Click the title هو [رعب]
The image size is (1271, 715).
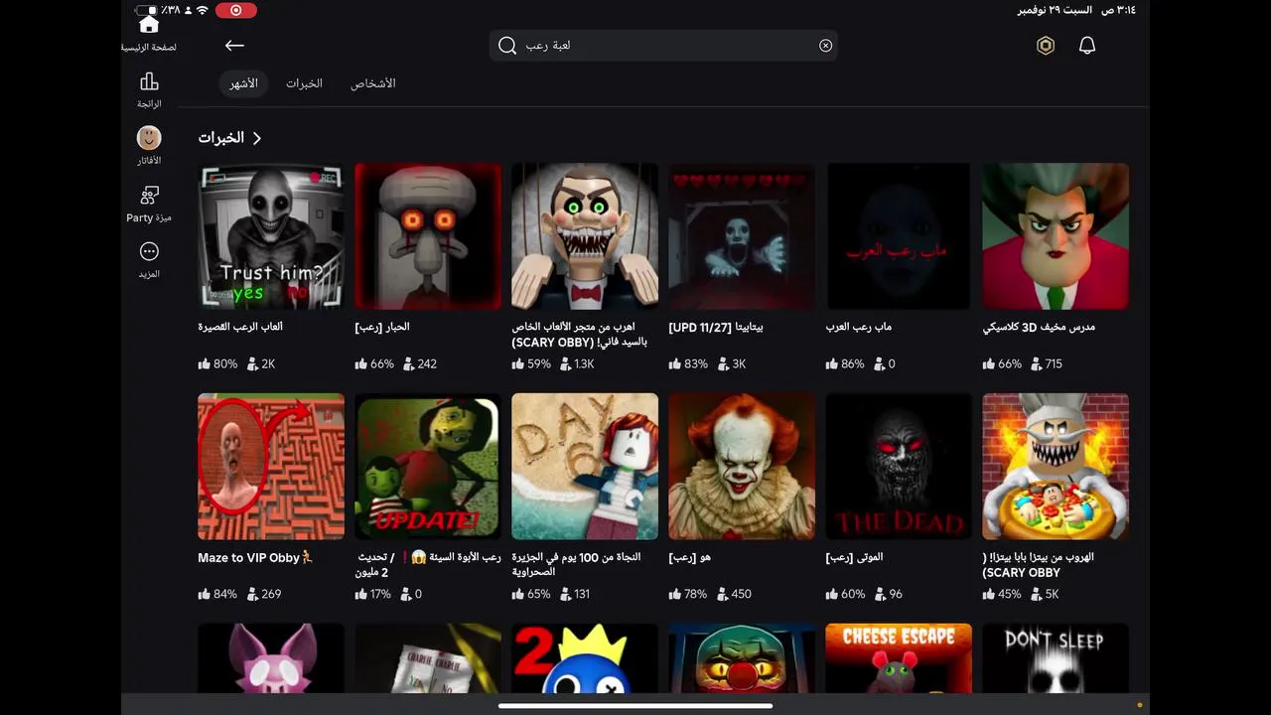point(689,557)
